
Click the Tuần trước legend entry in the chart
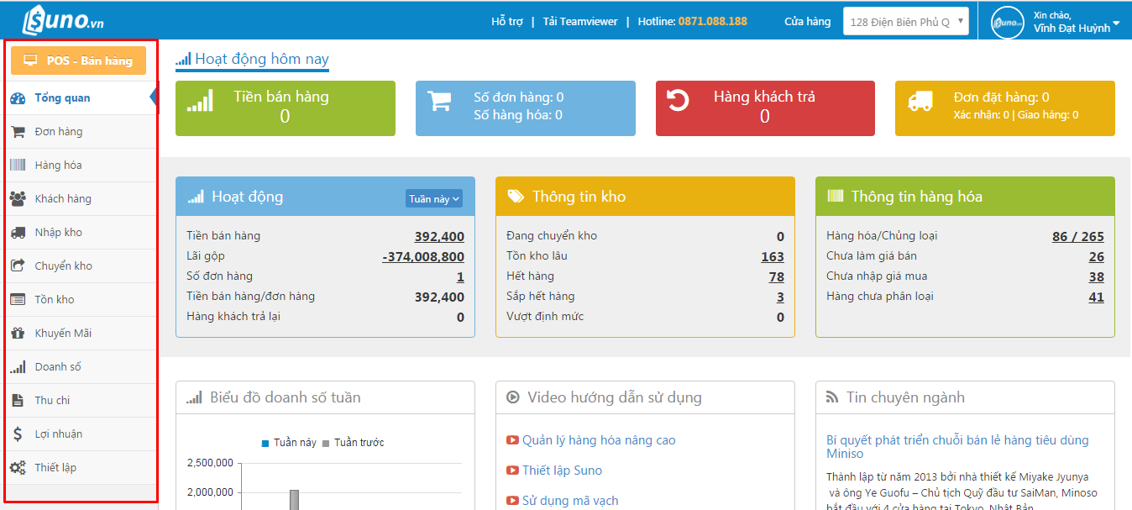point(354,443)
